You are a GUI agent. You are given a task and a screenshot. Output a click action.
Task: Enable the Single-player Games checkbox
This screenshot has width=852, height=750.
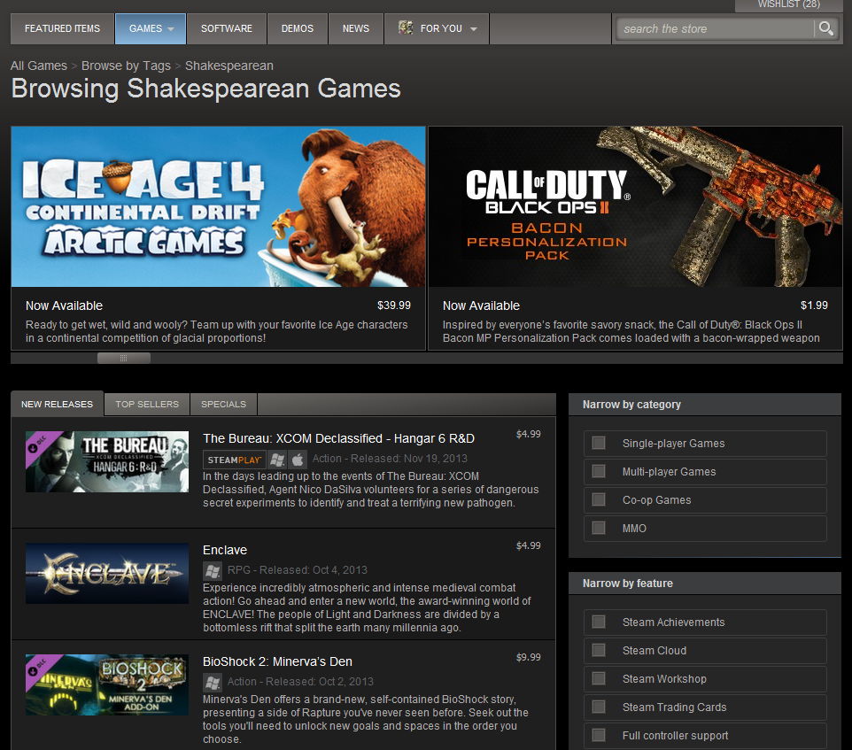tap(599, 443)
